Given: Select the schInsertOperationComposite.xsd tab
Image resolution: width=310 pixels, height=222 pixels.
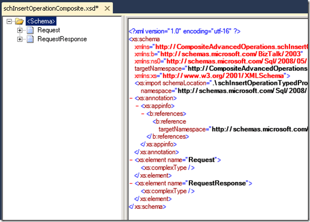Looking at the screenshot, I should coord(51,8).
